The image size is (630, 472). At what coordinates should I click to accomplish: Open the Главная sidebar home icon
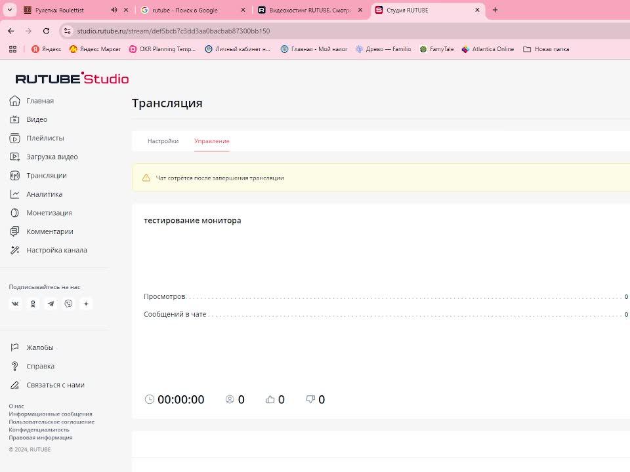[x=14, y=101]
